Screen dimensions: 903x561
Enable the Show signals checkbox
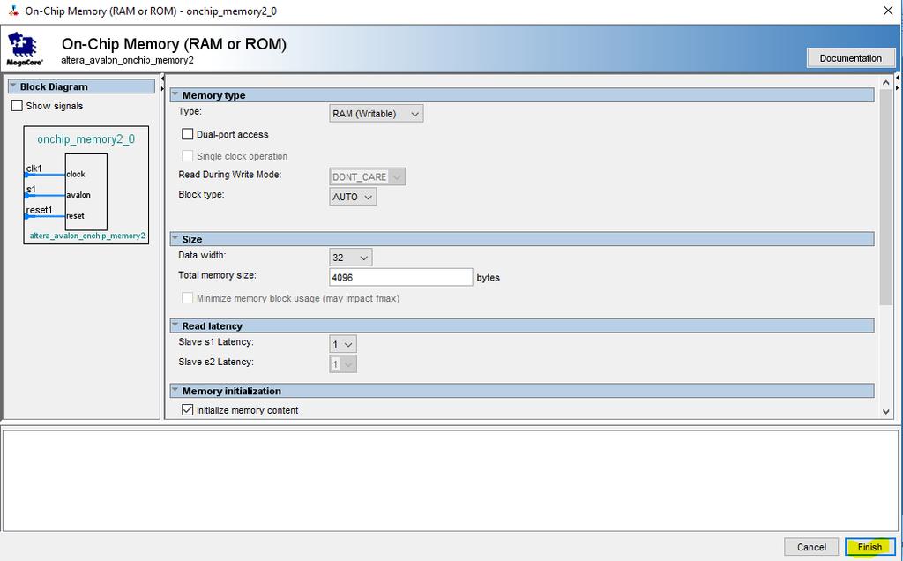coord(18,106)
